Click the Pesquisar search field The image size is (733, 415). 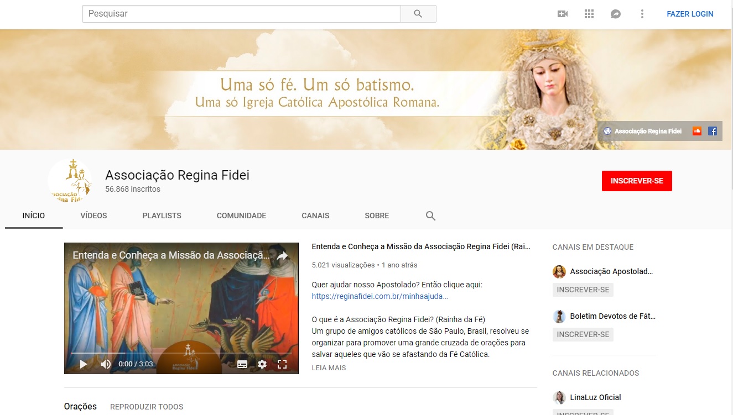pyautogui.click(x=242, y=14)
